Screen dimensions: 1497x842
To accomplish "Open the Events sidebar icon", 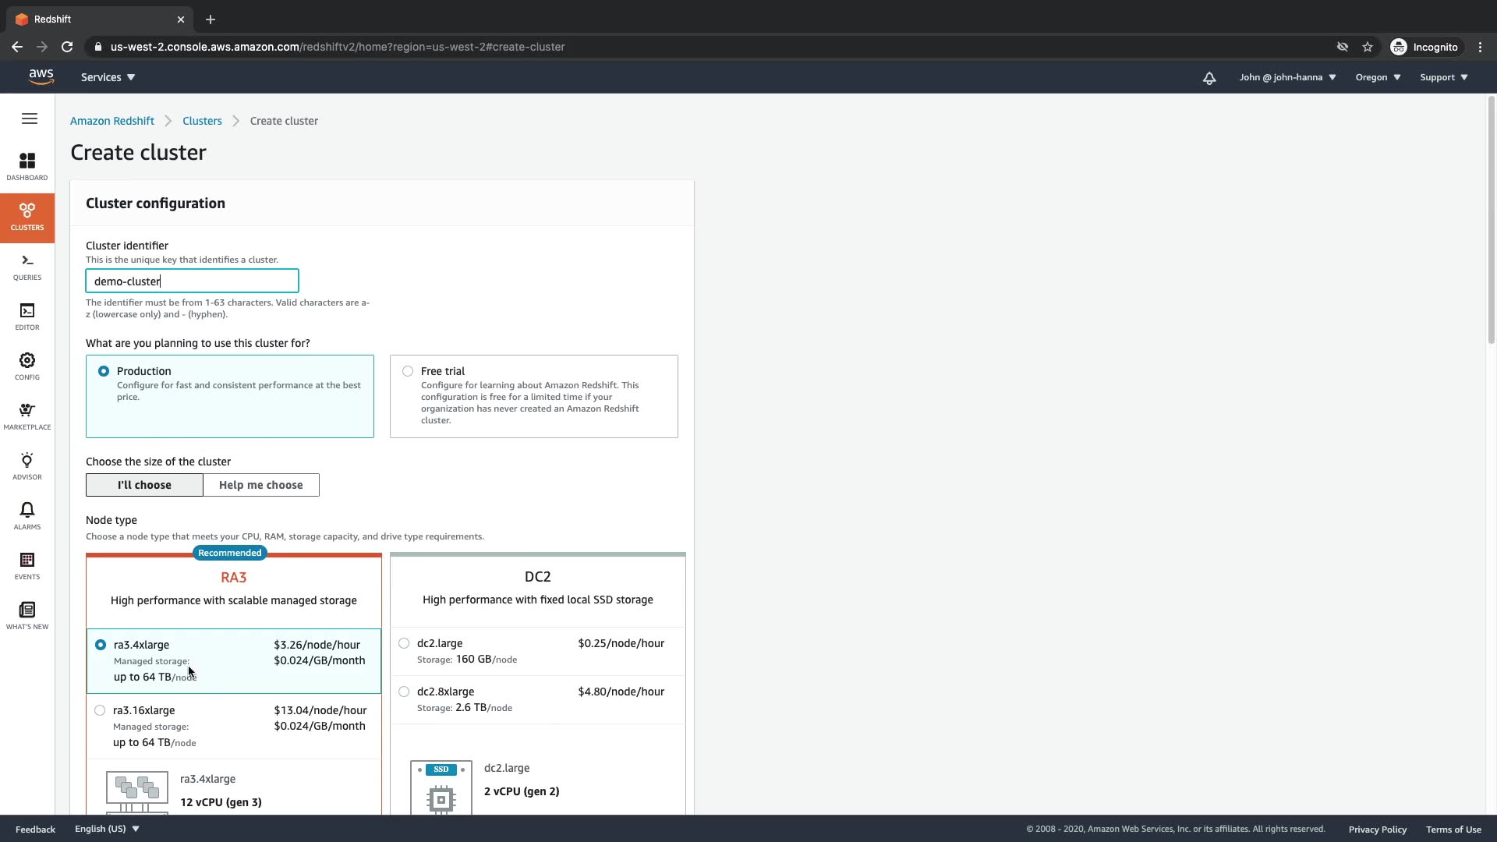I will click(x=27, y=565).
